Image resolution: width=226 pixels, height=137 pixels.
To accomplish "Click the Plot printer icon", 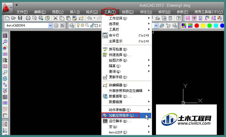I will tap(28, 18).
